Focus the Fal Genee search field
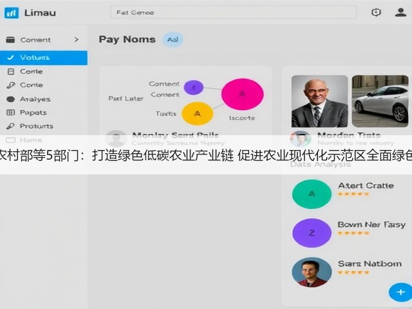412x309 pixels. (x=233, y=12)
